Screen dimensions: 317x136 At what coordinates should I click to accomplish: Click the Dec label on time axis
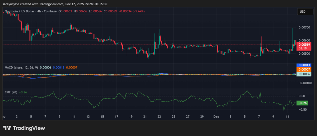[217, 117]
